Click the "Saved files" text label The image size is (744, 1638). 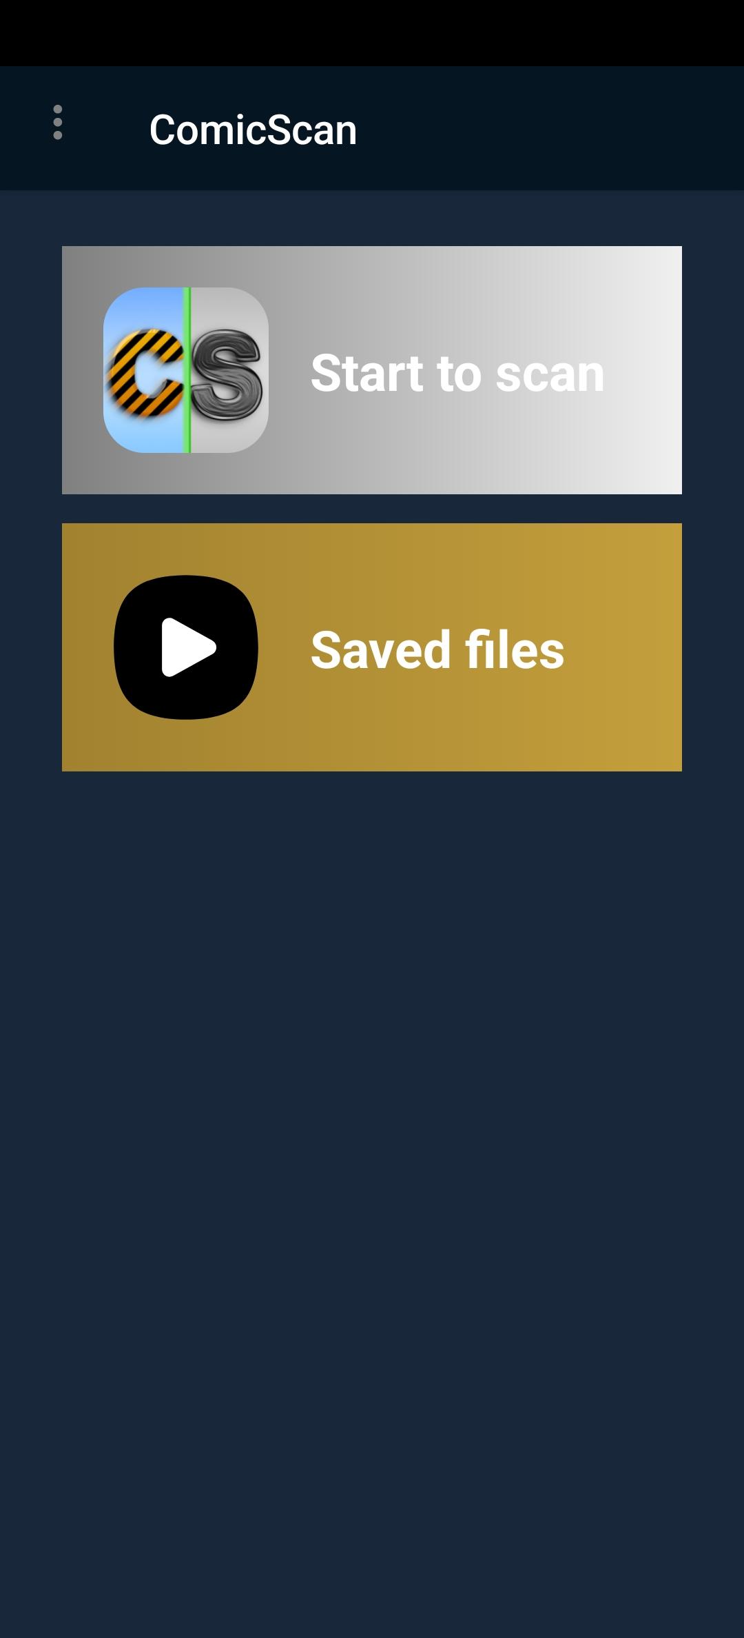point(437,649)
